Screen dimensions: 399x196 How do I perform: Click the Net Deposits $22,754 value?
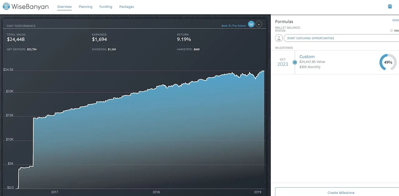(32, 49)
